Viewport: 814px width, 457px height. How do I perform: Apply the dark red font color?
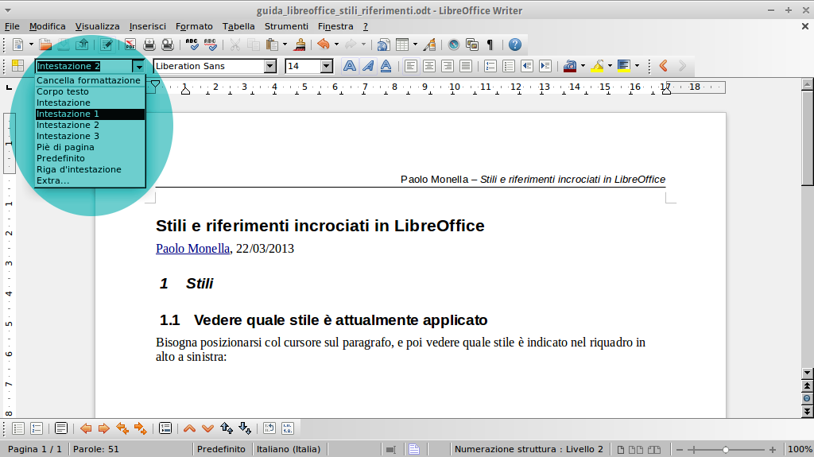pos(570,66)
